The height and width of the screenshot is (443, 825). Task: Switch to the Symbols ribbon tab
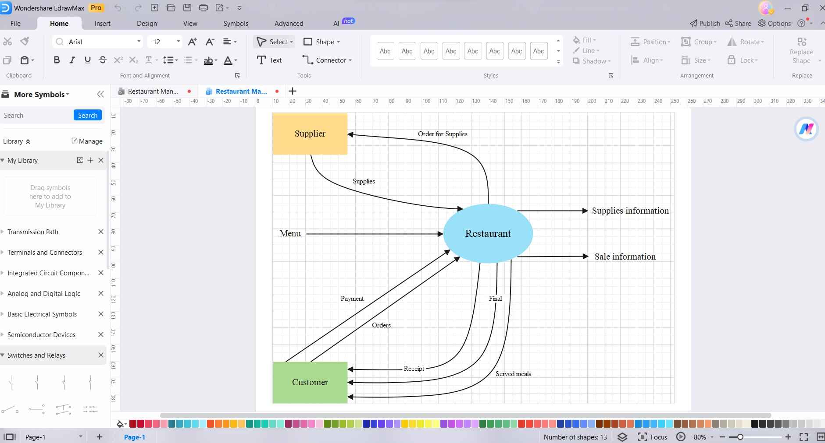point(236,23)
